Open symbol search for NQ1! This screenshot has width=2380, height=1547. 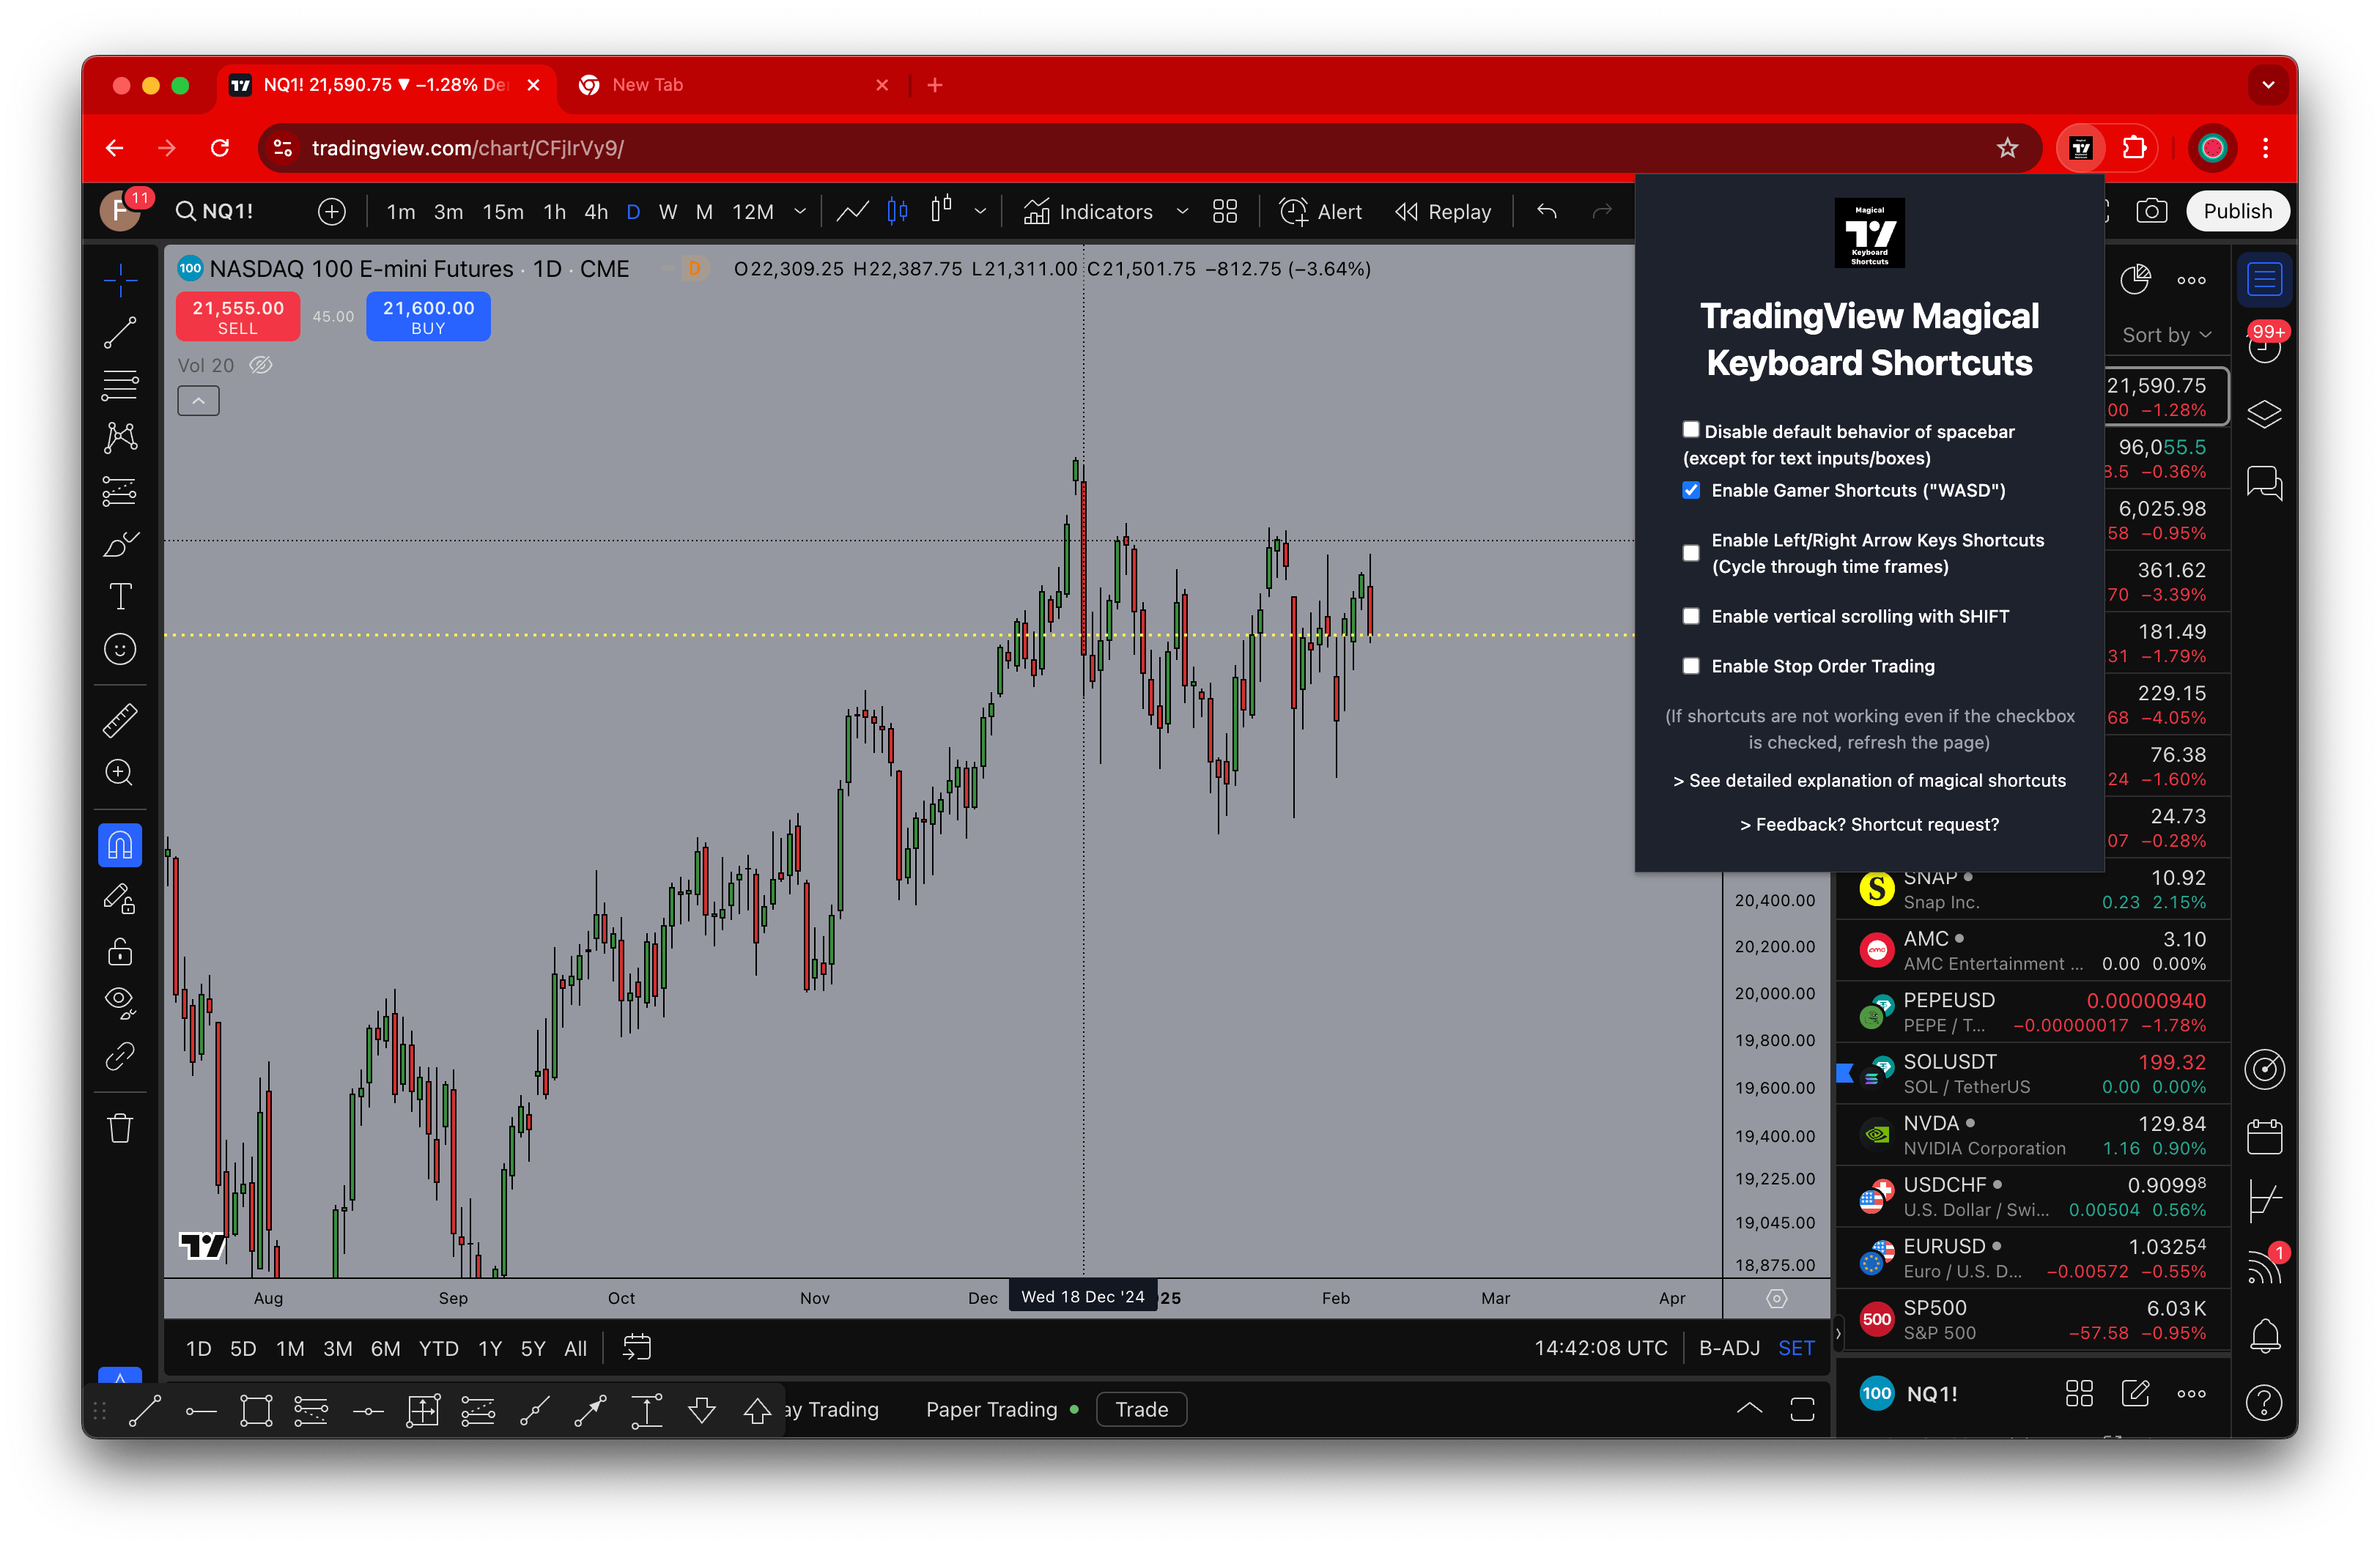tap(215, 211)
